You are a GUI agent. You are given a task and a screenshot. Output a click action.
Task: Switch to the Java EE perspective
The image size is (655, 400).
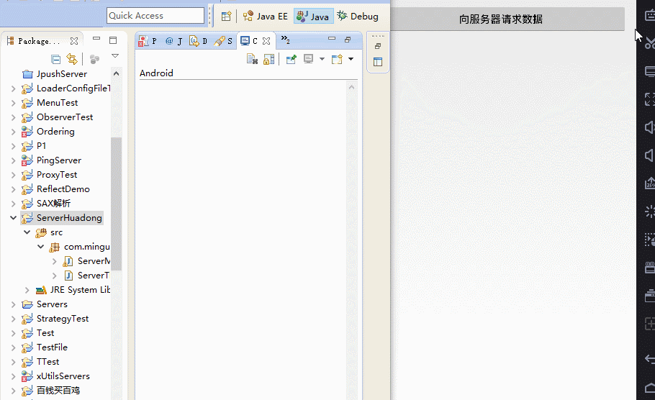pos(265,17)
